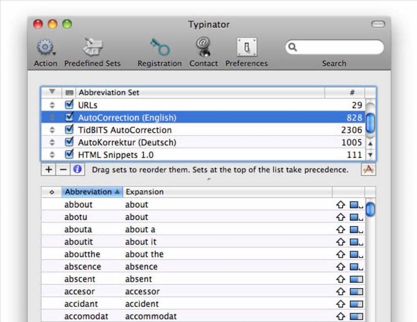Image resolution: width=417 pixels, height=322 pixels.
Task: Click reorder handle for URLs set
Action: click(52, 105)
